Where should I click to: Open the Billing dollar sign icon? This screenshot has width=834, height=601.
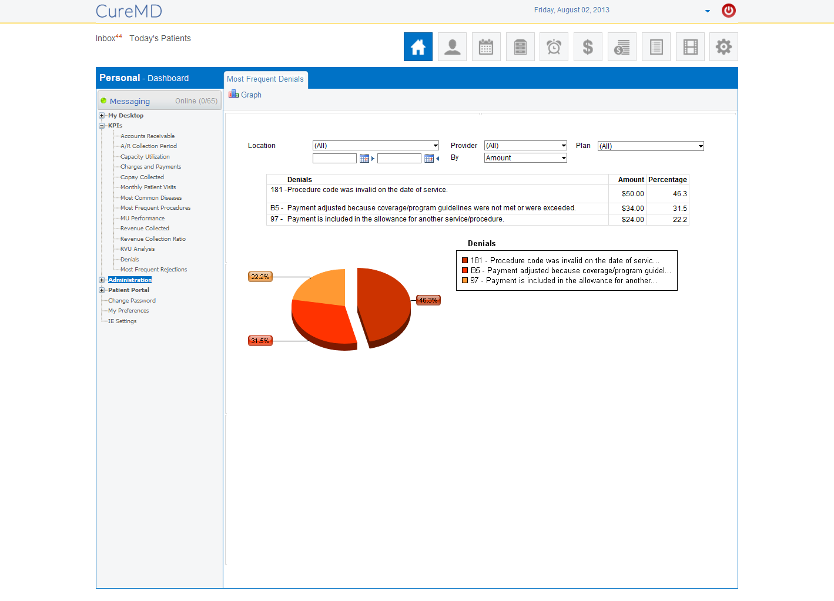point(588,47)
